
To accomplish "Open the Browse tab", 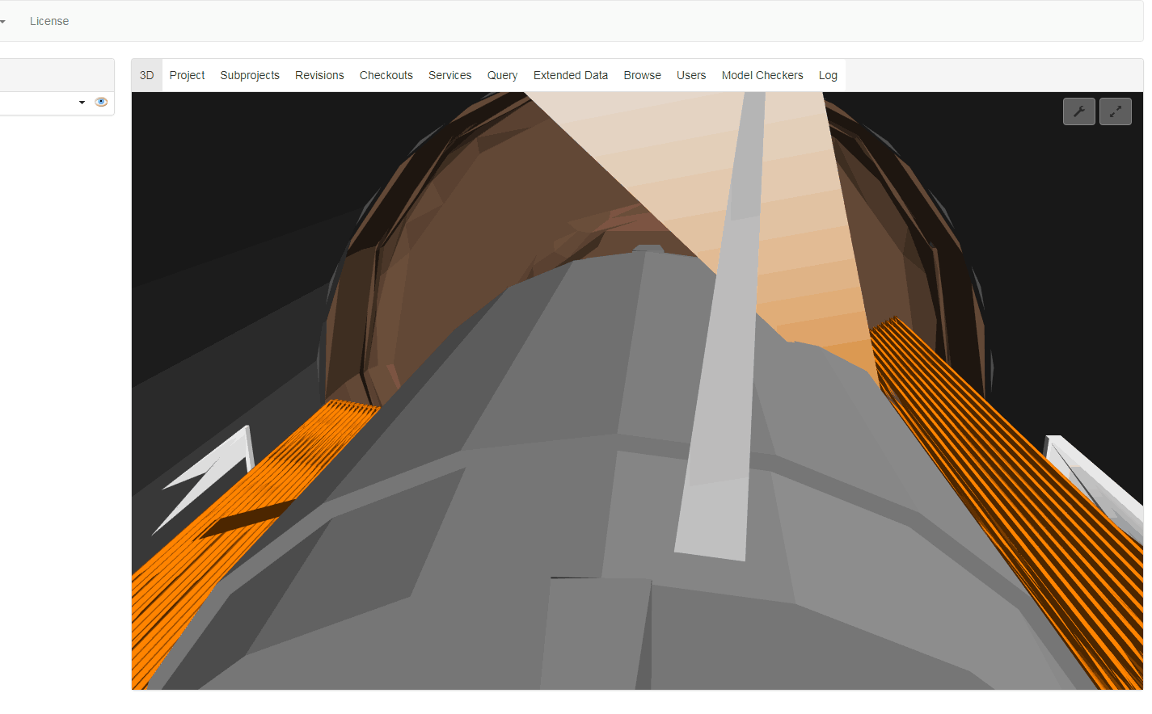I will [642, 74].
